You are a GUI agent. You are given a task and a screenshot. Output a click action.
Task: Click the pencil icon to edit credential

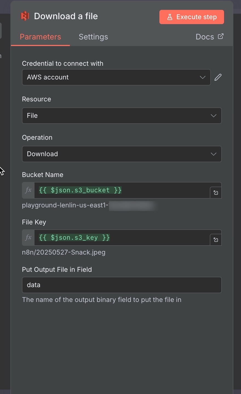point(218,77)
